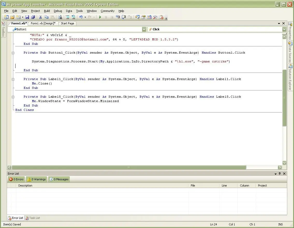The height and width of the screenshot is (228, 294).
Task: Click the Stop Debugging square icon
Action: 112,17
